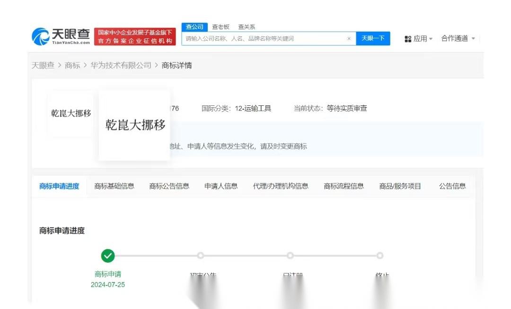Click the 天眼一下 search button
The height and width of the screenshot is (309, 511).
pos(373,38)
